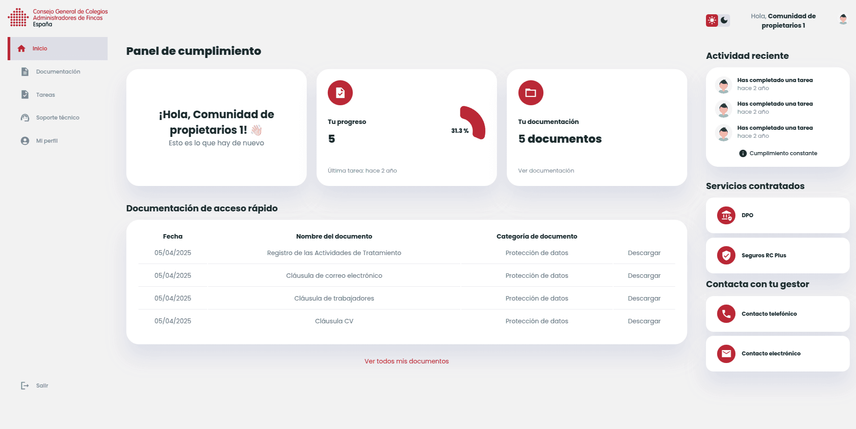Click the Mi perfil user icon
Image resolution: width=856 pixels, height=429 pixels.
[25, 141]
